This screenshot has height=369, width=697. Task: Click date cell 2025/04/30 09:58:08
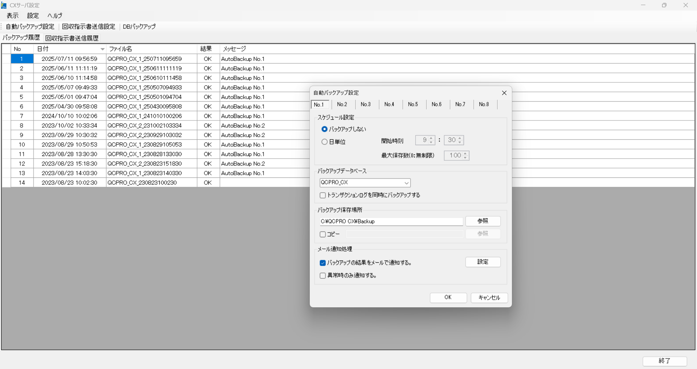pos(69,106)
